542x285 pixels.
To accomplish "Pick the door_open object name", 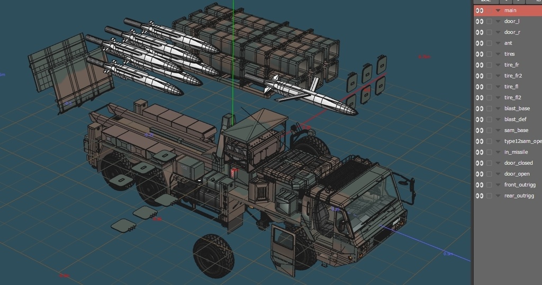I will [x=517, y=174].
